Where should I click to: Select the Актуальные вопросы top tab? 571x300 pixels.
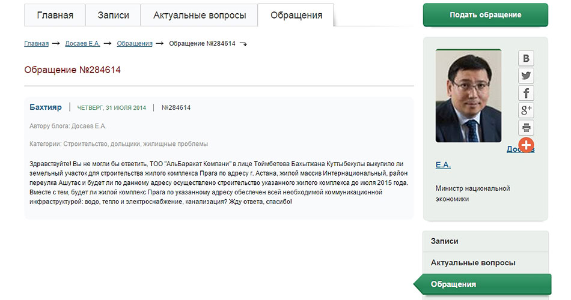pyautogui.click(x=199, y=15)
